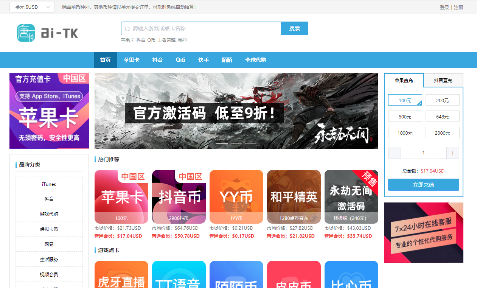Image resolution: width=477 pixels, height=288 pixels.
Task: Select third carousel indicator dash
Action: pos(251,144)
